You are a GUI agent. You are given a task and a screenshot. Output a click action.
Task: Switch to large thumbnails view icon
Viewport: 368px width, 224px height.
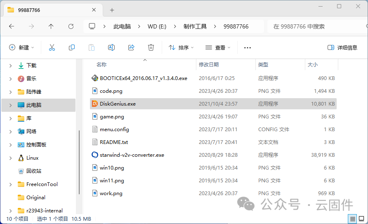click(361, 219)
